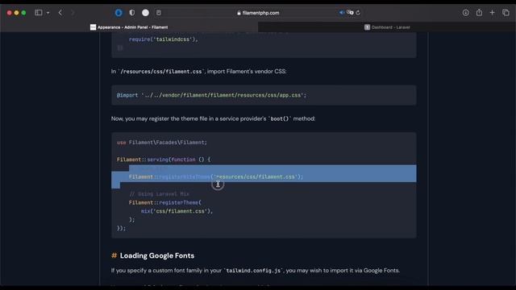Click the highlighted registerViteTheme code line
Viewport: 516px width, 290px height.
click(216, 177)
